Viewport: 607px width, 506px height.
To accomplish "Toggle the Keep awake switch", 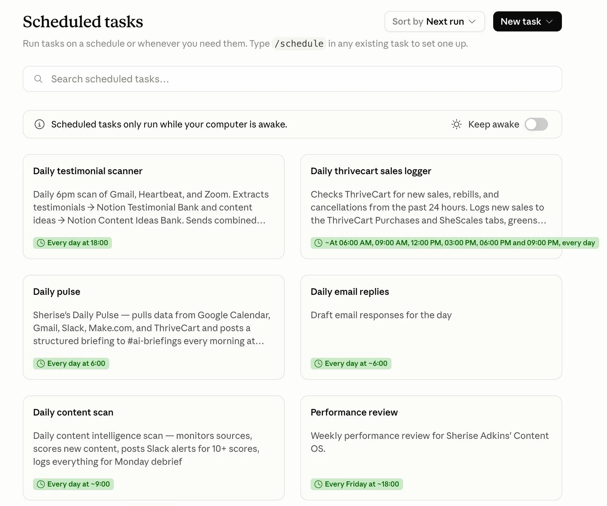I will (536, 124).
